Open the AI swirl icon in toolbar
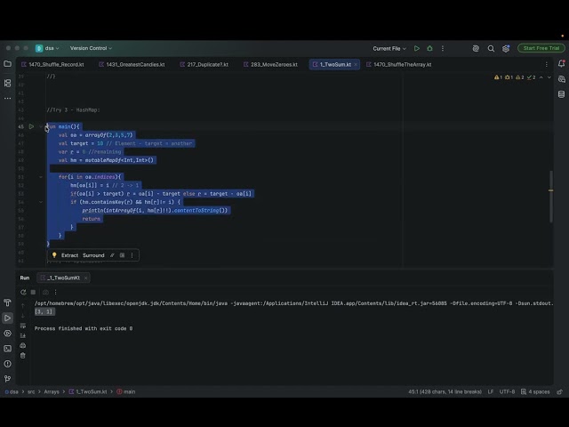This screenshot has width=569, height=427. pos(476,48)
